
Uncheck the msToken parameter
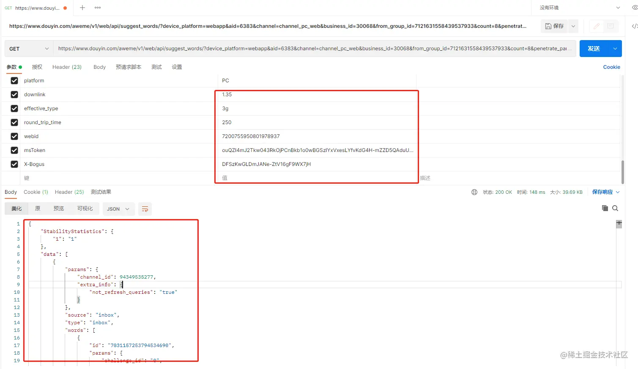[x=14, y=150]
